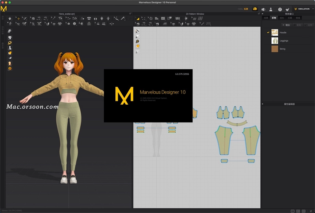Click the speaker announcement icon in top bar
This screenshot has height=213, width=315.
(x=263, y=9)
